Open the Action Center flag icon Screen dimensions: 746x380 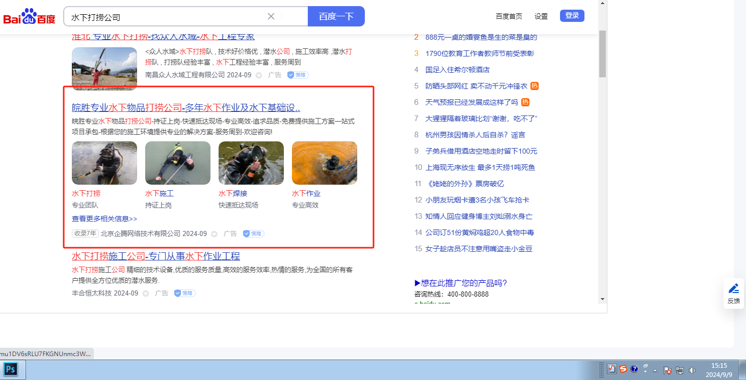(x=668, y=370)
